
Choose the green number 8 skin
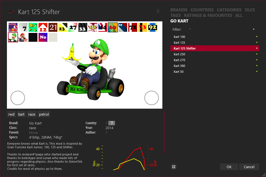tap(33, 27)
